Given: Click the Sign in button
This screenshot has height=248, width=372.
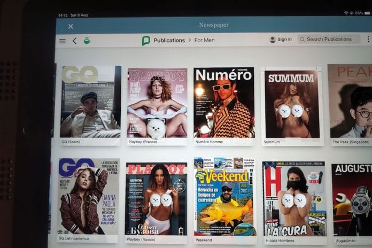Looking at the screenshot, I should click(284, 40).
